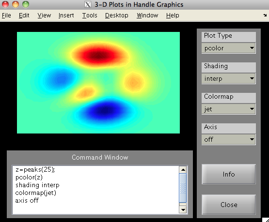Expand the Colormap jet dropdown

[228, 109]
